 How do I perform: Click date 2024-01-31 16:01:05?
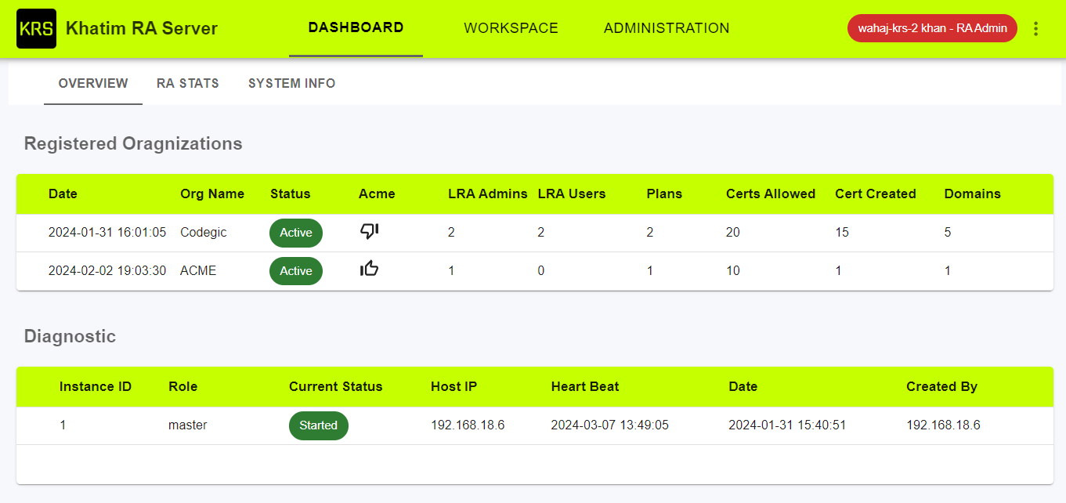[107, 233]
